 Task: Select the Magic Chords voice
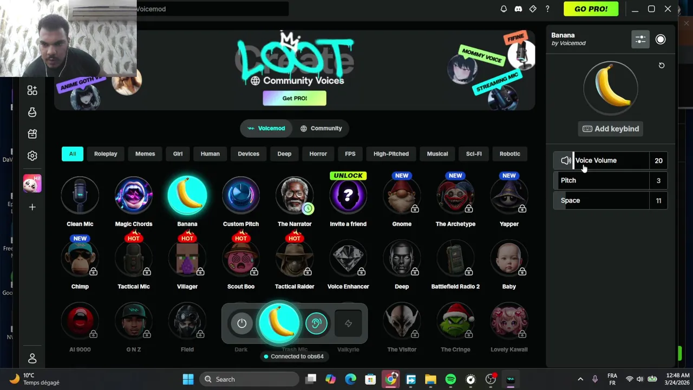click(134, 196)
